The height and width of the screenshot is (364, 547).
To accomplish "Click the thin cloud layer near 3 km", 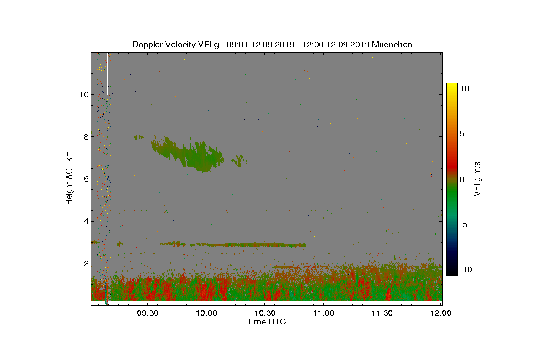I will 233,244.
